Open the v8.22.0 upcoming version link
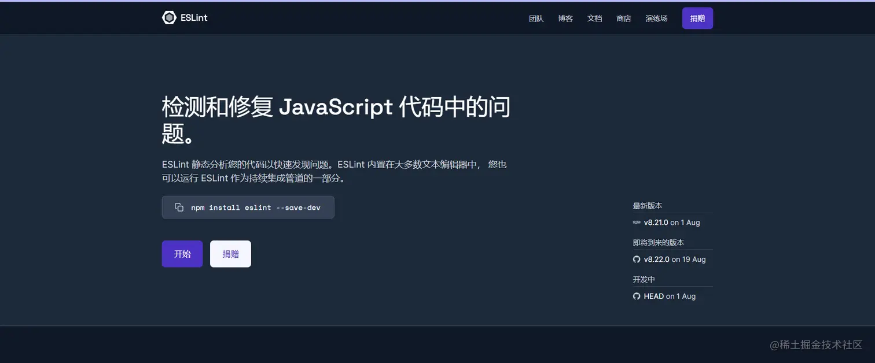 656,260
